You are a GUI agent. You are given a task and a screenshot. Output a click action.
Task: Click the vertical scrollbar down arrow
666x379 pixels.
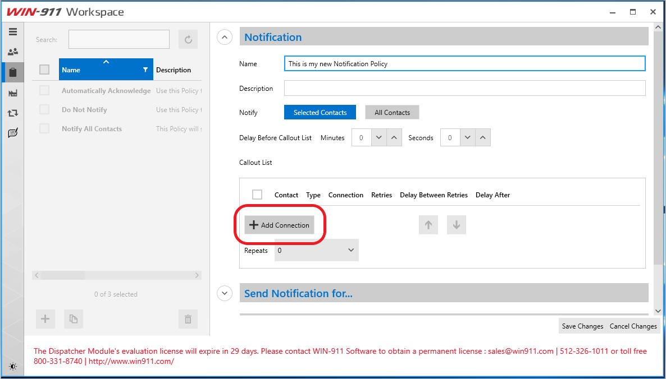tap(658, 311)
